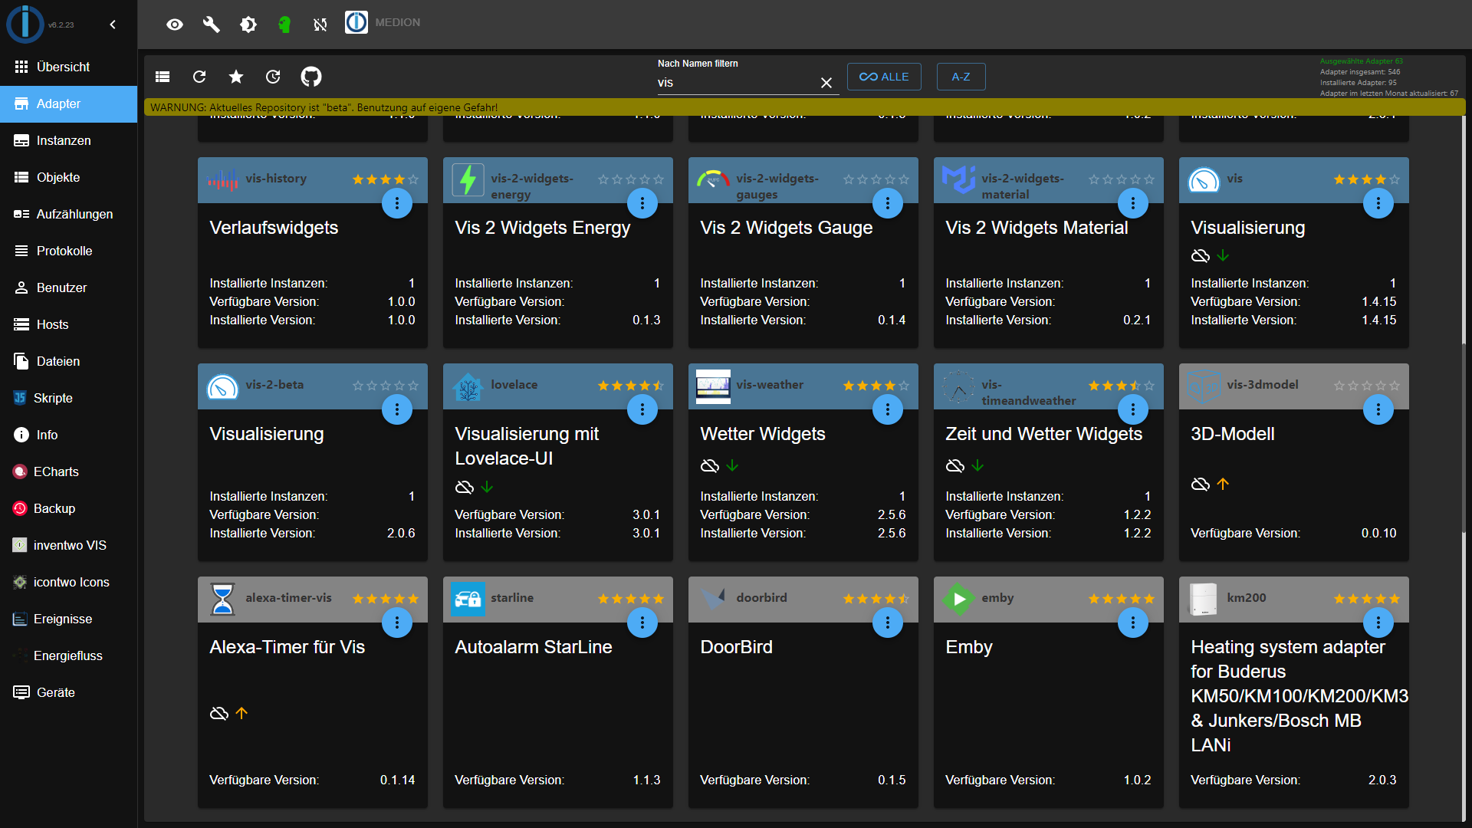Screen dimensions: 1472x828
Task: Open Aufzählungen sidebar item
Action: (x=69, y=214)
